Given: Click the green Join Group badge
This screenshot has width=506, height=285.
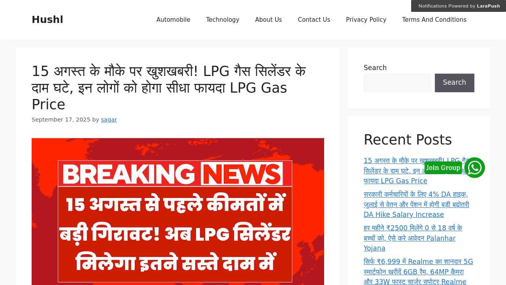Looking at the screenshot, I should coord(443,167).
